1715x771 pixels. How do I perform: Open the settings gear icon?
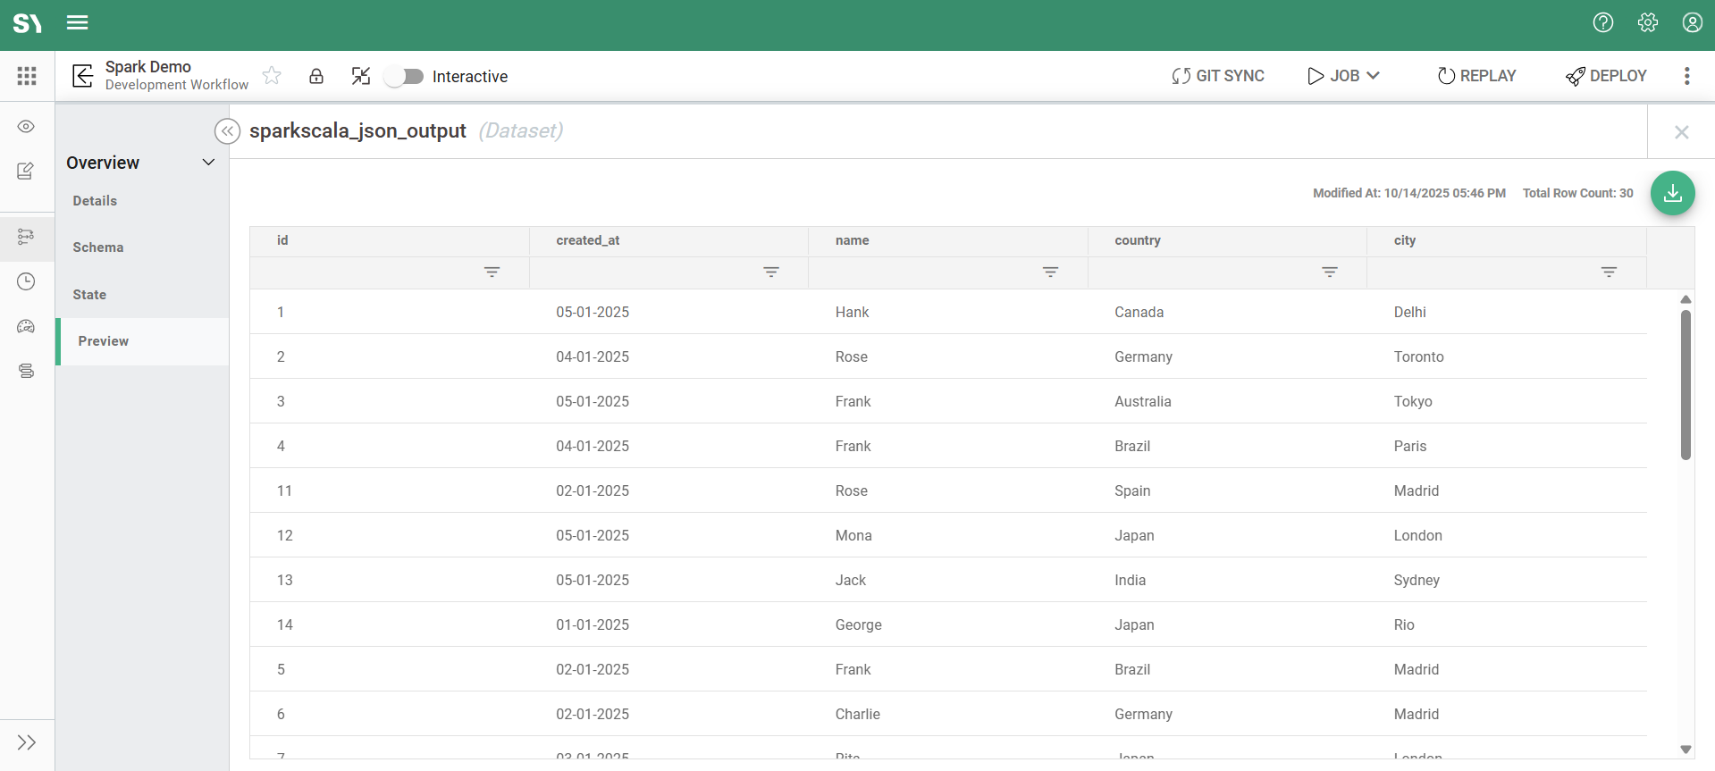coord(1647,22)
